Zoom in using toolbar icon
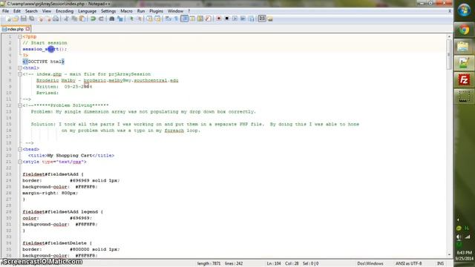 coord(131,19)
